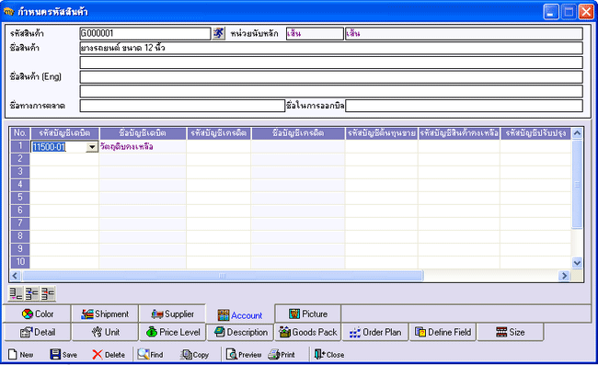Click the third row-delete icon under the grid
Screen dimensions: 598x365
pos(48,294)
